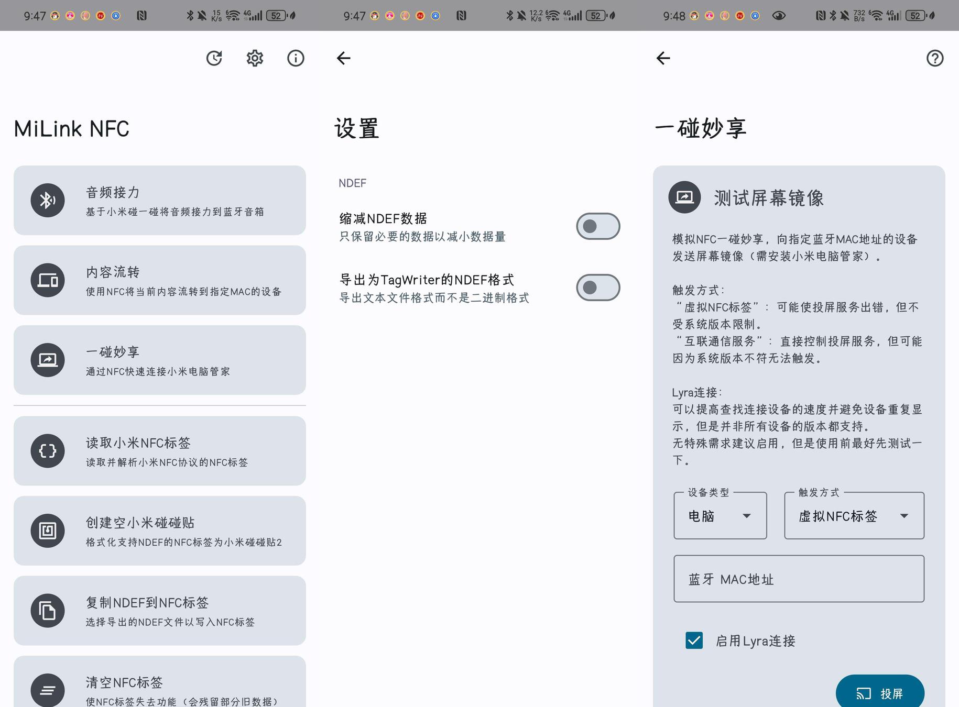The height and width of the screenshot is (707, 959).
Task: Go back from the 设置 screen
Action: [x=344, y=58]
